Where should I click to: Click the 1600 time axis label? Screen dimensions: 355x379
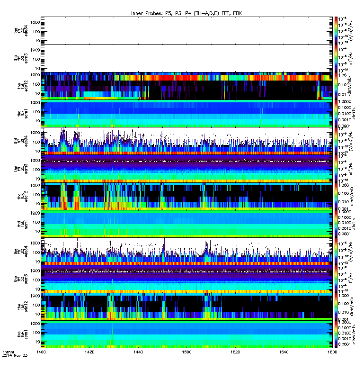click(332, 352)
